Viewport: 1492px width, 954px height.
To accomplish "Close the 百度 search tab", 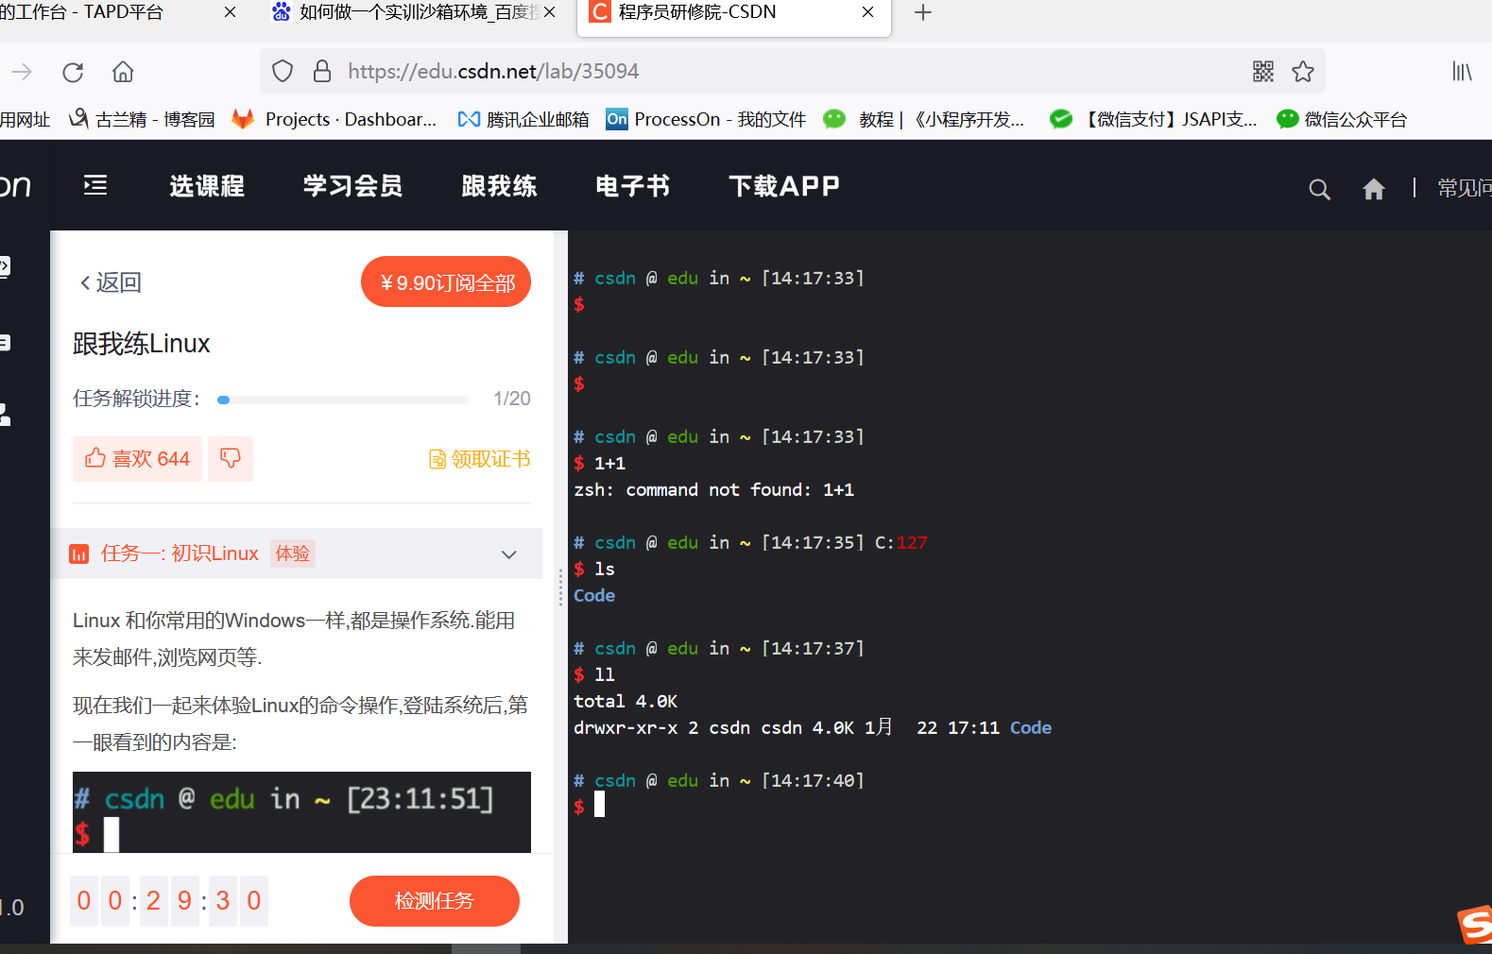I will coord(549,12).
